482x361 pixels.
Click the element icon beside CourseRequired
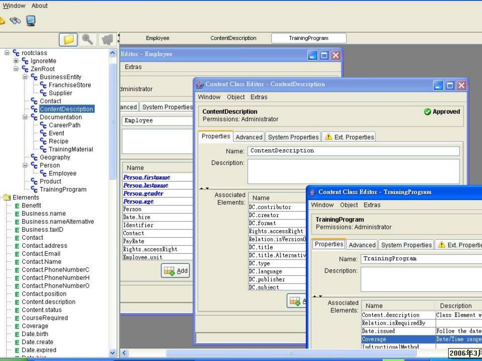[x=17, y=318]
